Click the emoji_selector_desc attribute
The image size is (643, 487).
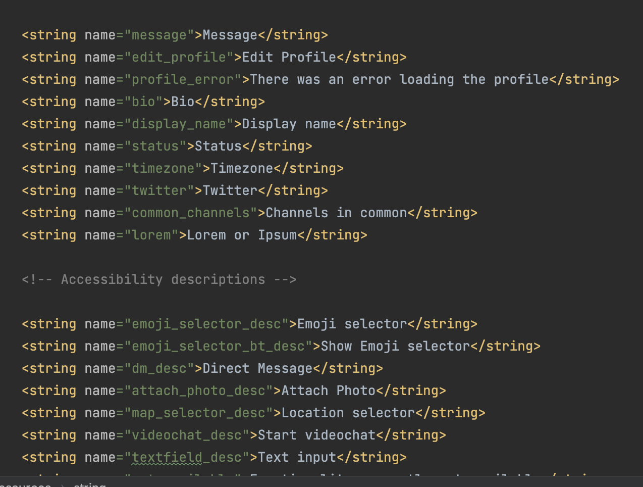207,324
